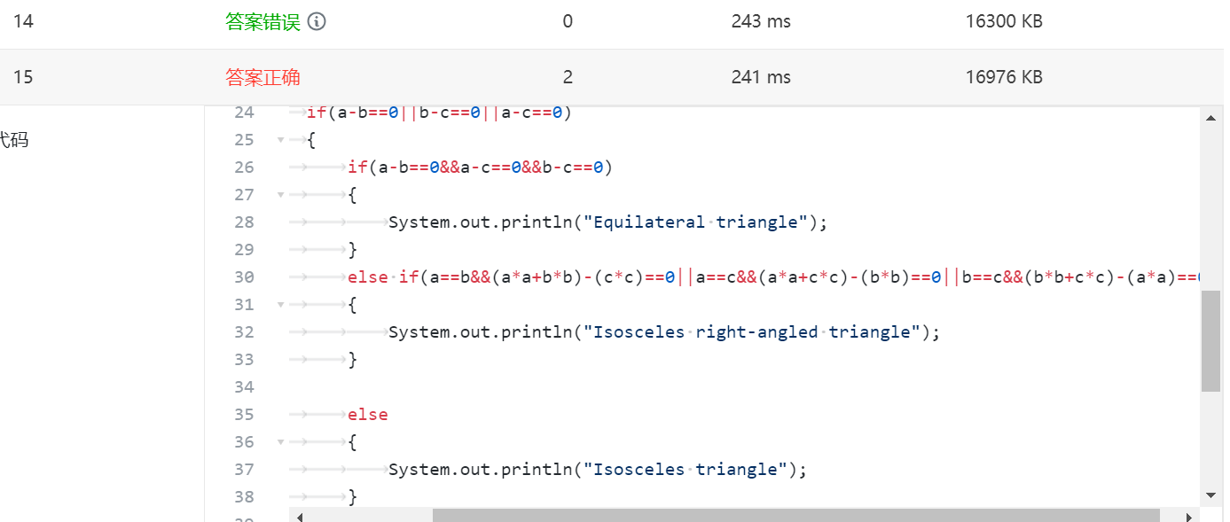The height and width of the screenshot is (522, 1230).
Task: Click the code editor's scroll-up arrow
Action: 1210,118
